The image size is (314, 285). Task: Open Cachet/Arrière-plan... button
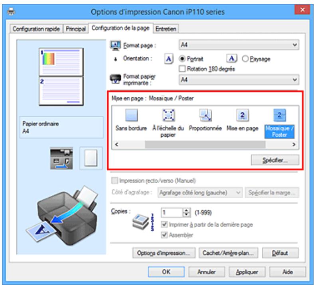click(228, 253)
